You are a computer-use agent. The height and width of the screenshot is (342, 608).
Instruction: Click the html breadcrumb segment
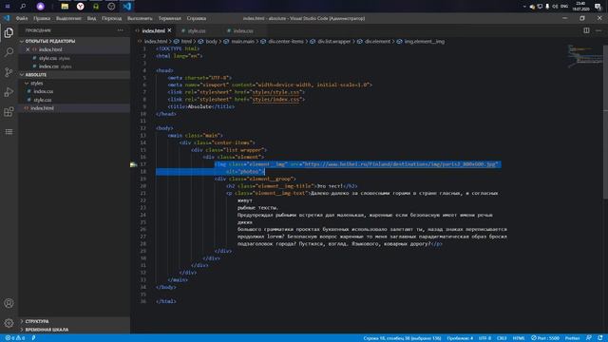pyautogui.click(x=186, y=42)
